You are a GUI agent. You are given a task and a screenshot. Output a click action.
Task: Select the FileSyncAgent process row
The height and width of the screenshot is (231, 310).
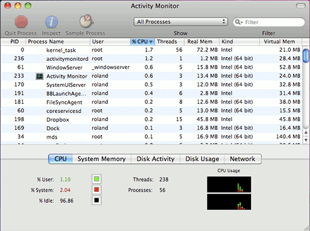(151, 102)
